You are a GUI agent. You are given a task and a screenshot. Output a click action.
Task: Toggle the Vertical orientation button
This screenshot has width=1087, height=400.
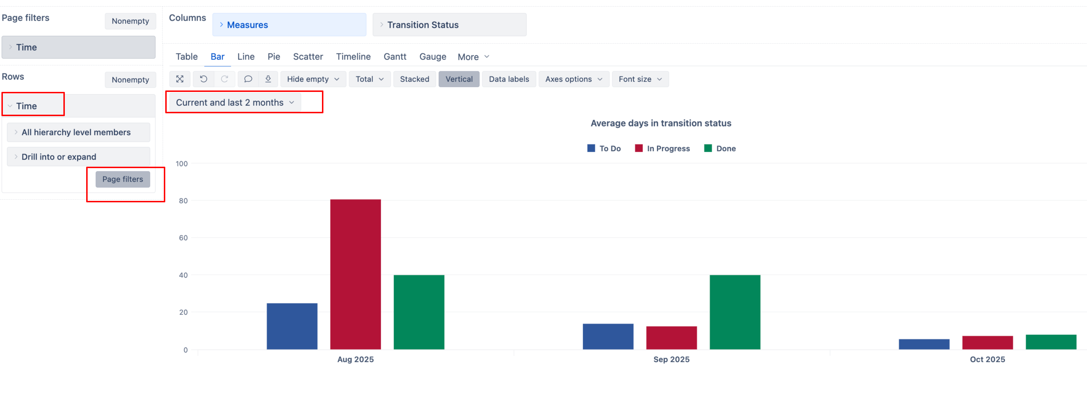(x=458, y=79)
